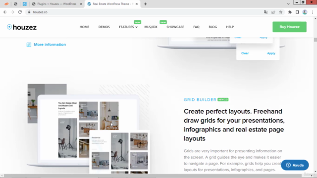Bookmark this page with the star
Image resolution: width=317 pixels, height=178 pixels.
tap(281, 12)
